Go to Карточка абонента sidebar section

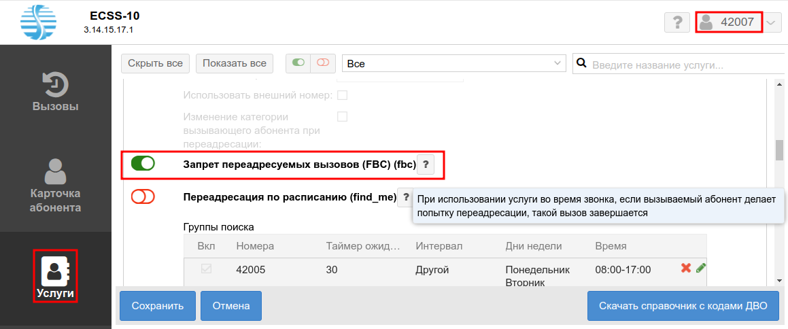tap(56, 185)
